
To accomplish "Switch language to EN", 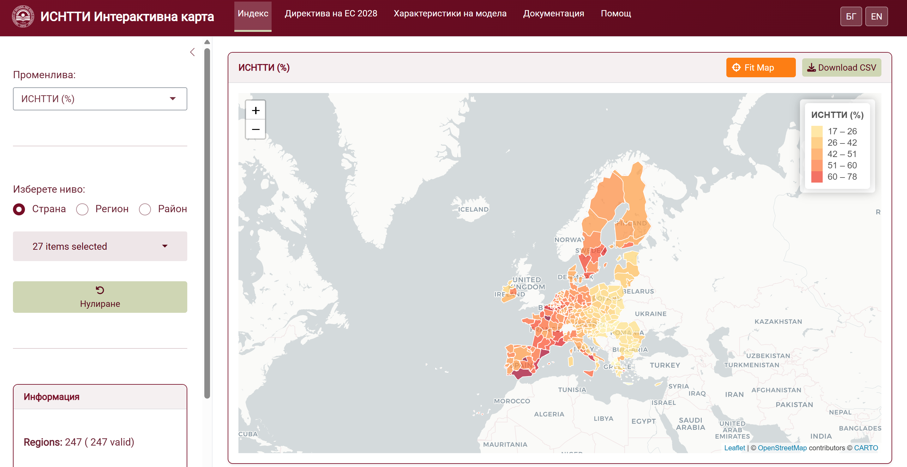I will [x=876, y=16].
